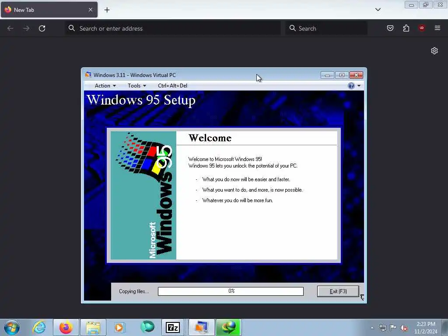Minimize the Firefox window
Viewport: 448px width, 336px height.
411,5
